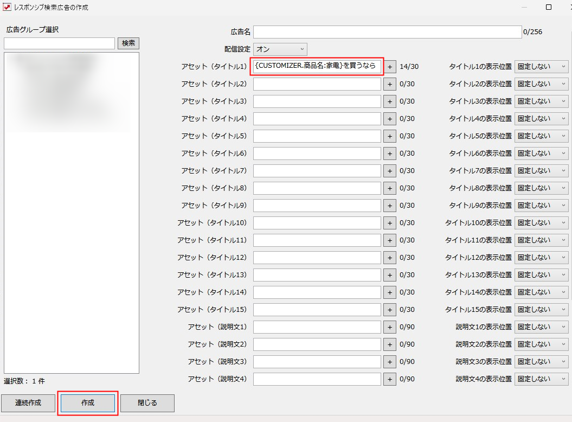This screenshot has width=572, height=422.
Task: Click the 広告グループ search input box
Action: point(59,43)
